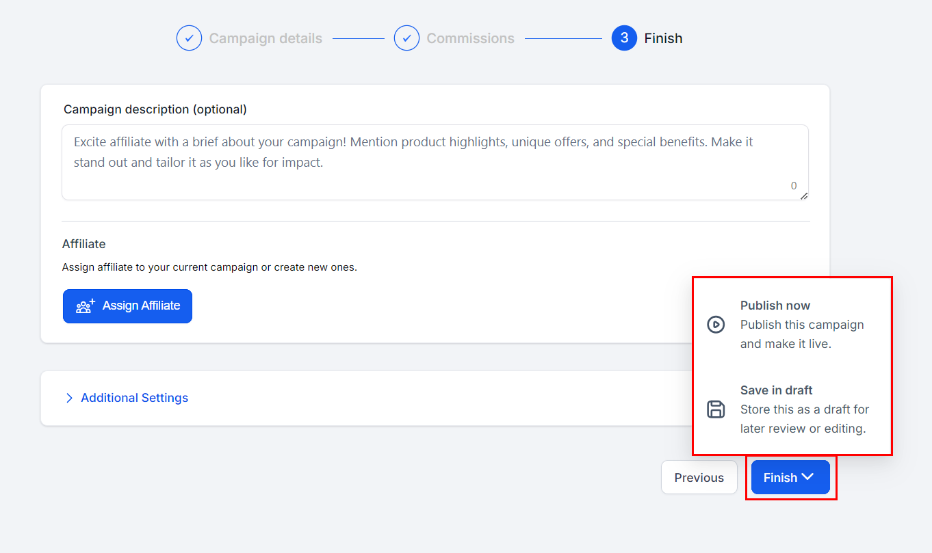Click the Save in draft floppy icon
Image resolution: width=932 pixels, height=553 pixels.
point(716,409)
